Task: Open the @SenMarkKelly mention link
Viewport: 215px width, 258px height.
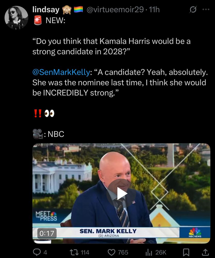Action: (x=61, y=72)
